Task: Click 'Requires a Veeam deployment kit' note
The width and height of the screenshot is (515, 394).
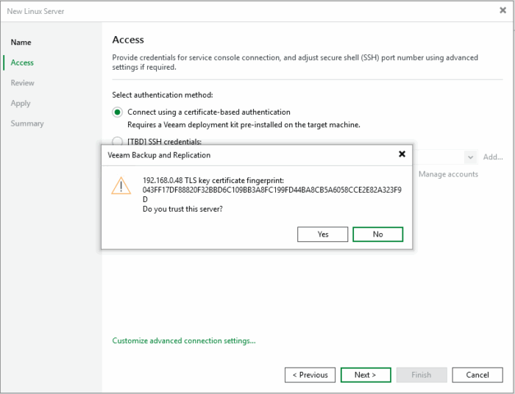Action: 244,125
